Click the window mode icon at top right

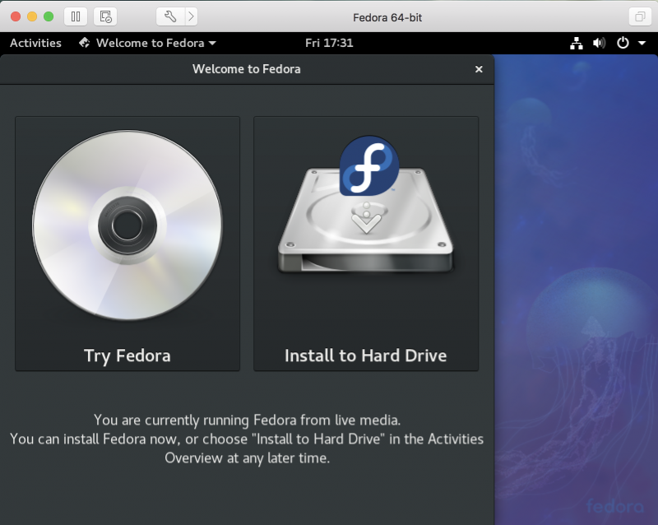[x=639, y=16]
